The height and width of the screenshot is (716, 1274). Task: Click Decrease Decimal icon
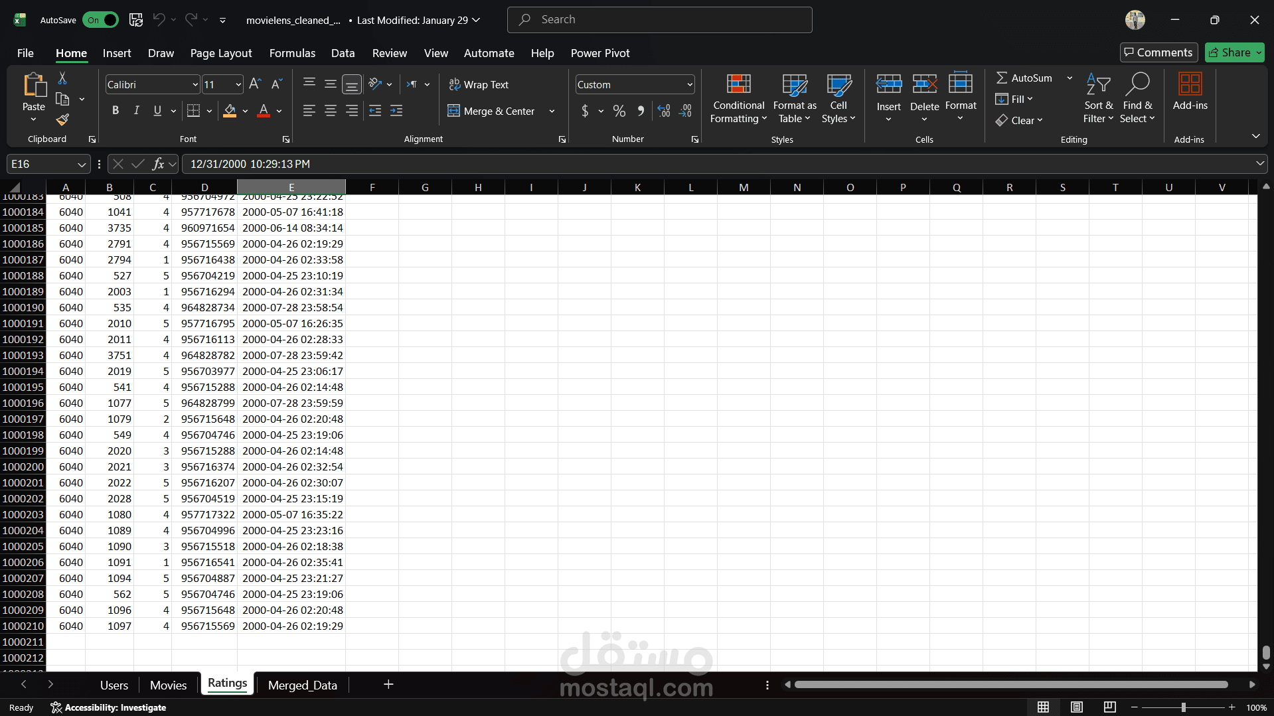click(686, 111)
